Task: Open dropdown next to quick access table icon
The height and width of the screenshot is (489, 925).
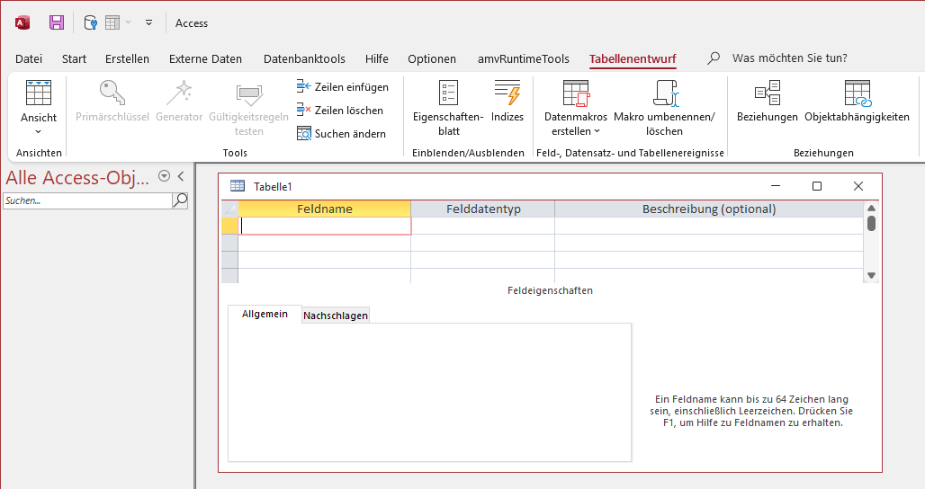Action: pos(129,23)
